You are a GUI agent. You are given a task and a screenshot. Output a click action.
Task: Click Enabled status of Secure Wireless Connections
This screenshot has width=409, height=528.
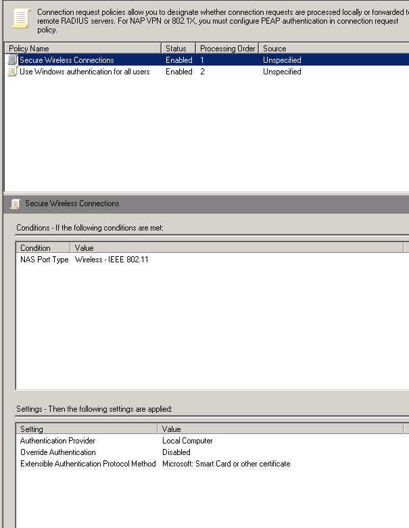[x=178, y=60]
